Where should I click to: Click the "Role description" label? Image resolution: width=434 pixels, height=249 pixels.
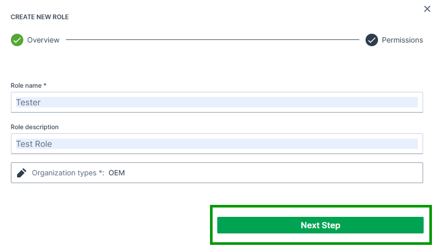coord(35,127)
